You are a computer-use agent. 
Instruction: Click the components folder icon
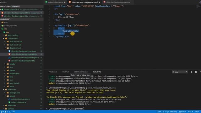pyautogui.click(x=6, y=38)
